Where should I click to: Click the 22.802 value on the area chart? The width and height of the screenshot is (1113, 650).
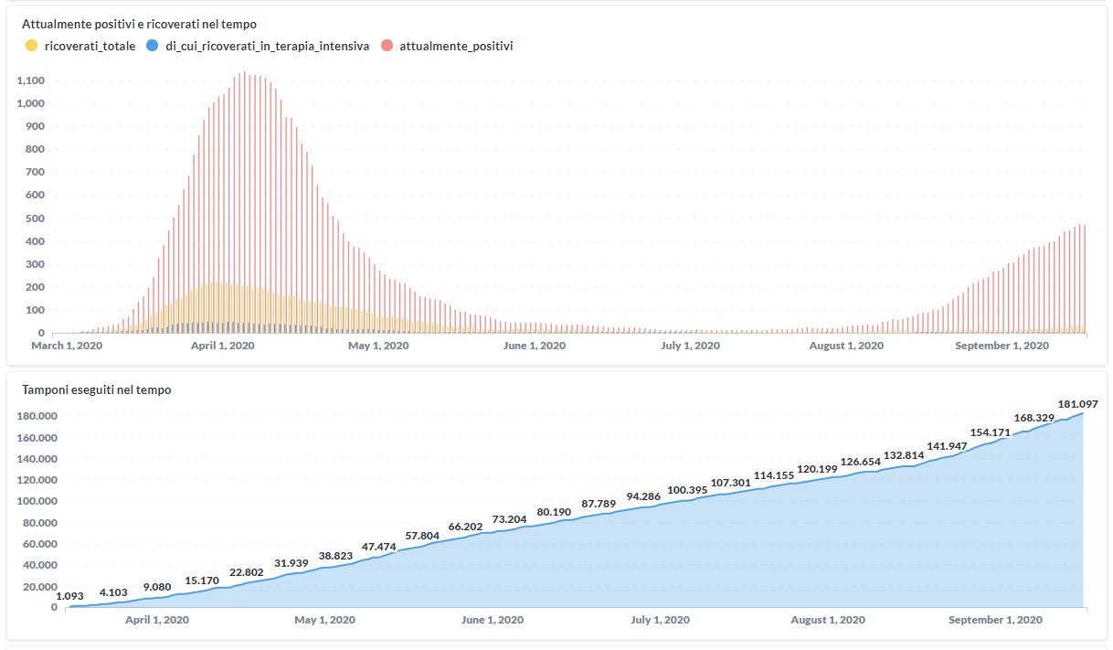(x=247, y=572)
